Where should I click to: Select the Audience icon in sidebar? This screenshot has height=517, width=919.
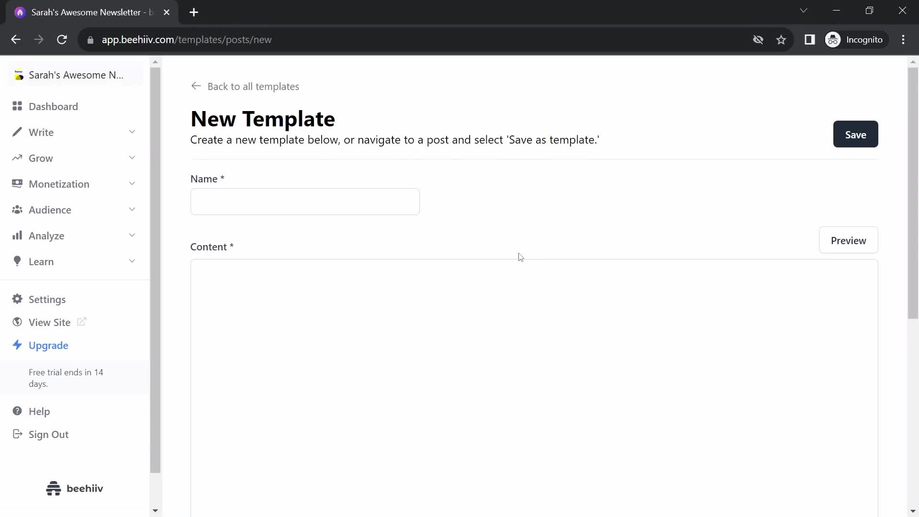tap(16, 210)
